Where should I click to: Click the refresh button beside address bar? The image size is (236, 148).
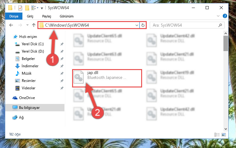[x=143, y=25]
